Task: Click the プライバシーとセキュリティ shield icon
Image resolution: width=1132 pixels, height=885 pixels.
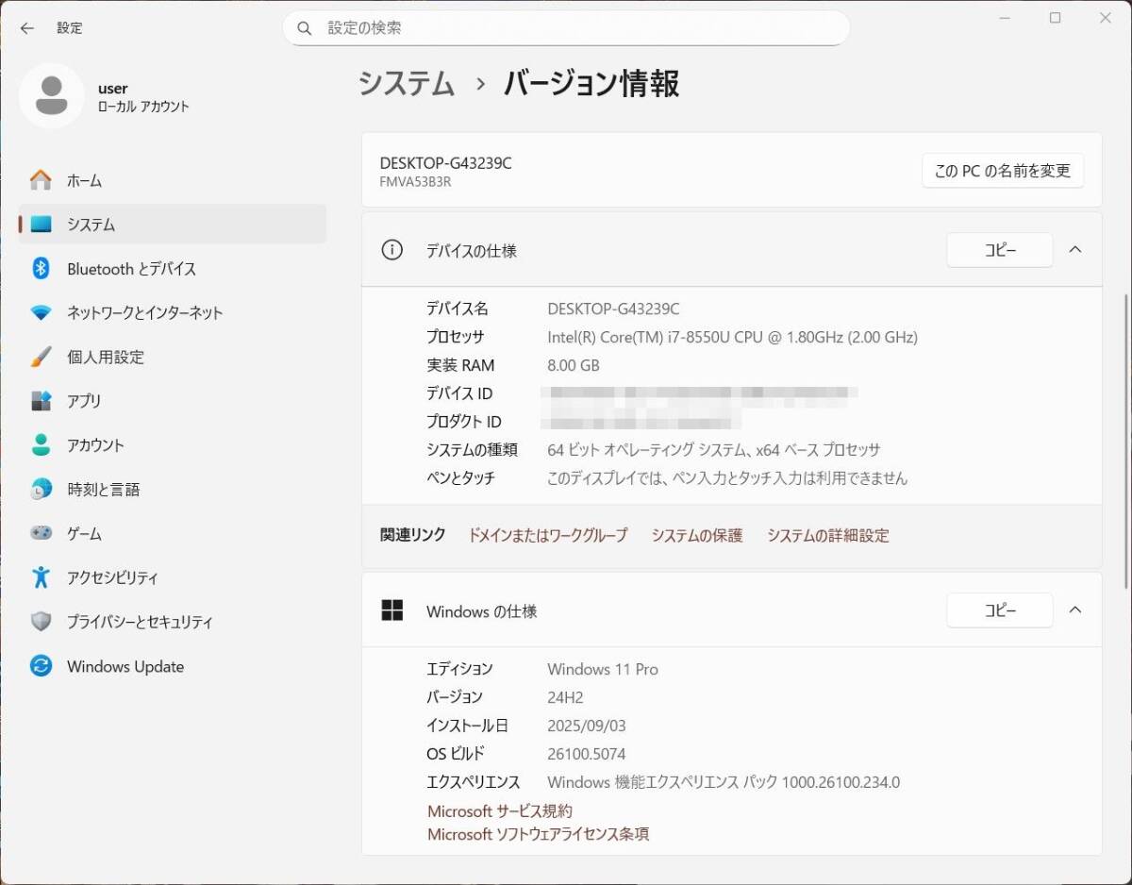Action: pyautogui.click(x=41, y=622)
